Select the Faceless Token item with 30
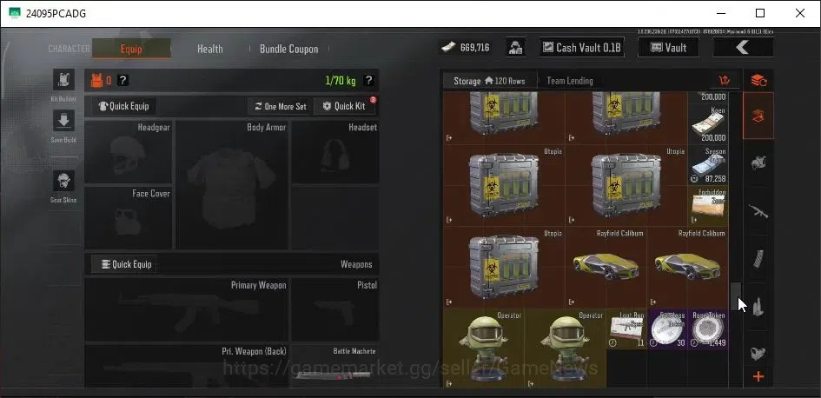The image size is (821, 398). pyautogui.click(x=667, y=329)
